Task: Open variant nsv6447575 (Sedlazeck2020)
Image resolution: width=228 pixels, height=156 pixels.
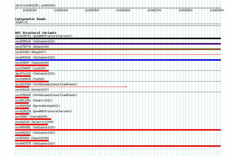Action: (35, 143)
